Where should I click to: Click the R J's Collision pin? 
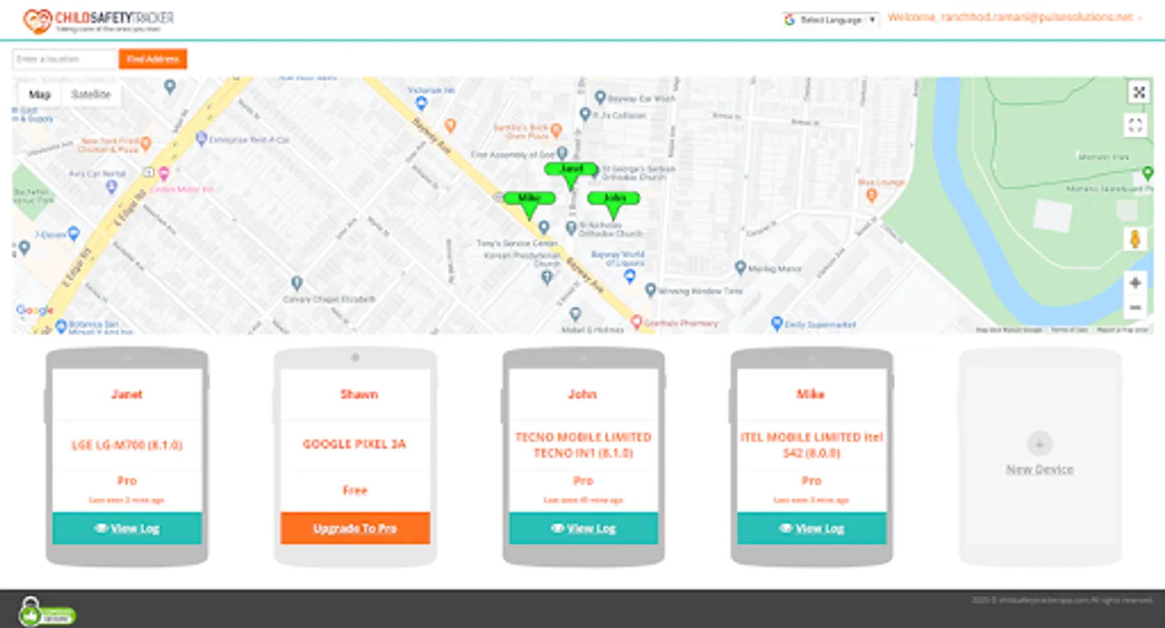585,114
